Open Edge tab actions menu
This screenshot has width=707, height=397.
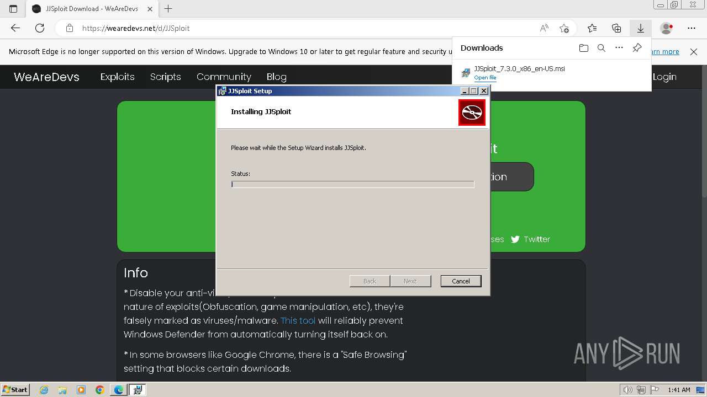pos(13,9)
